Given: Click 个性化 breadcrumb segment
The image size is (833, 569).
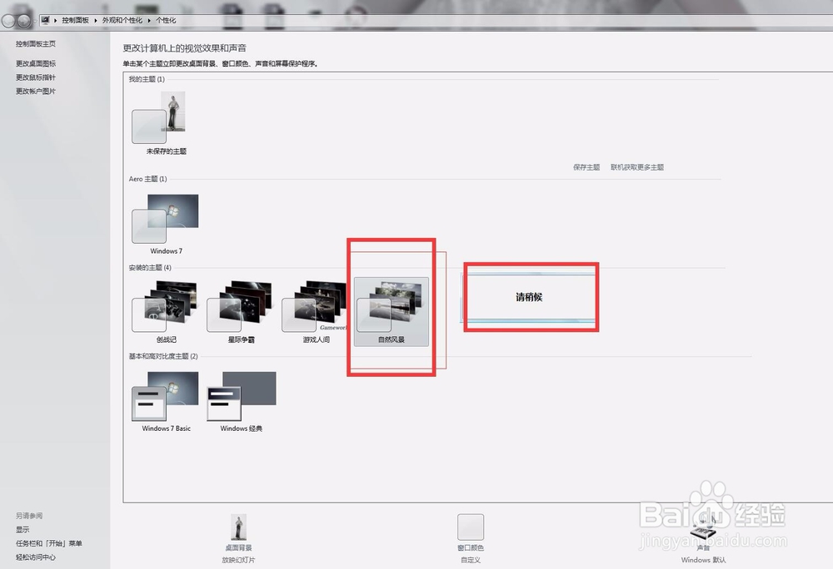Looking at the screenshot, I should [x=166, y=20].
